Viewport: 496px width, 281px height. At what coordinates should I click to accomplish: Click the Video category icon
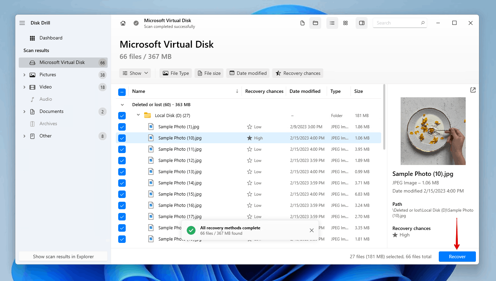coord(32,87)
